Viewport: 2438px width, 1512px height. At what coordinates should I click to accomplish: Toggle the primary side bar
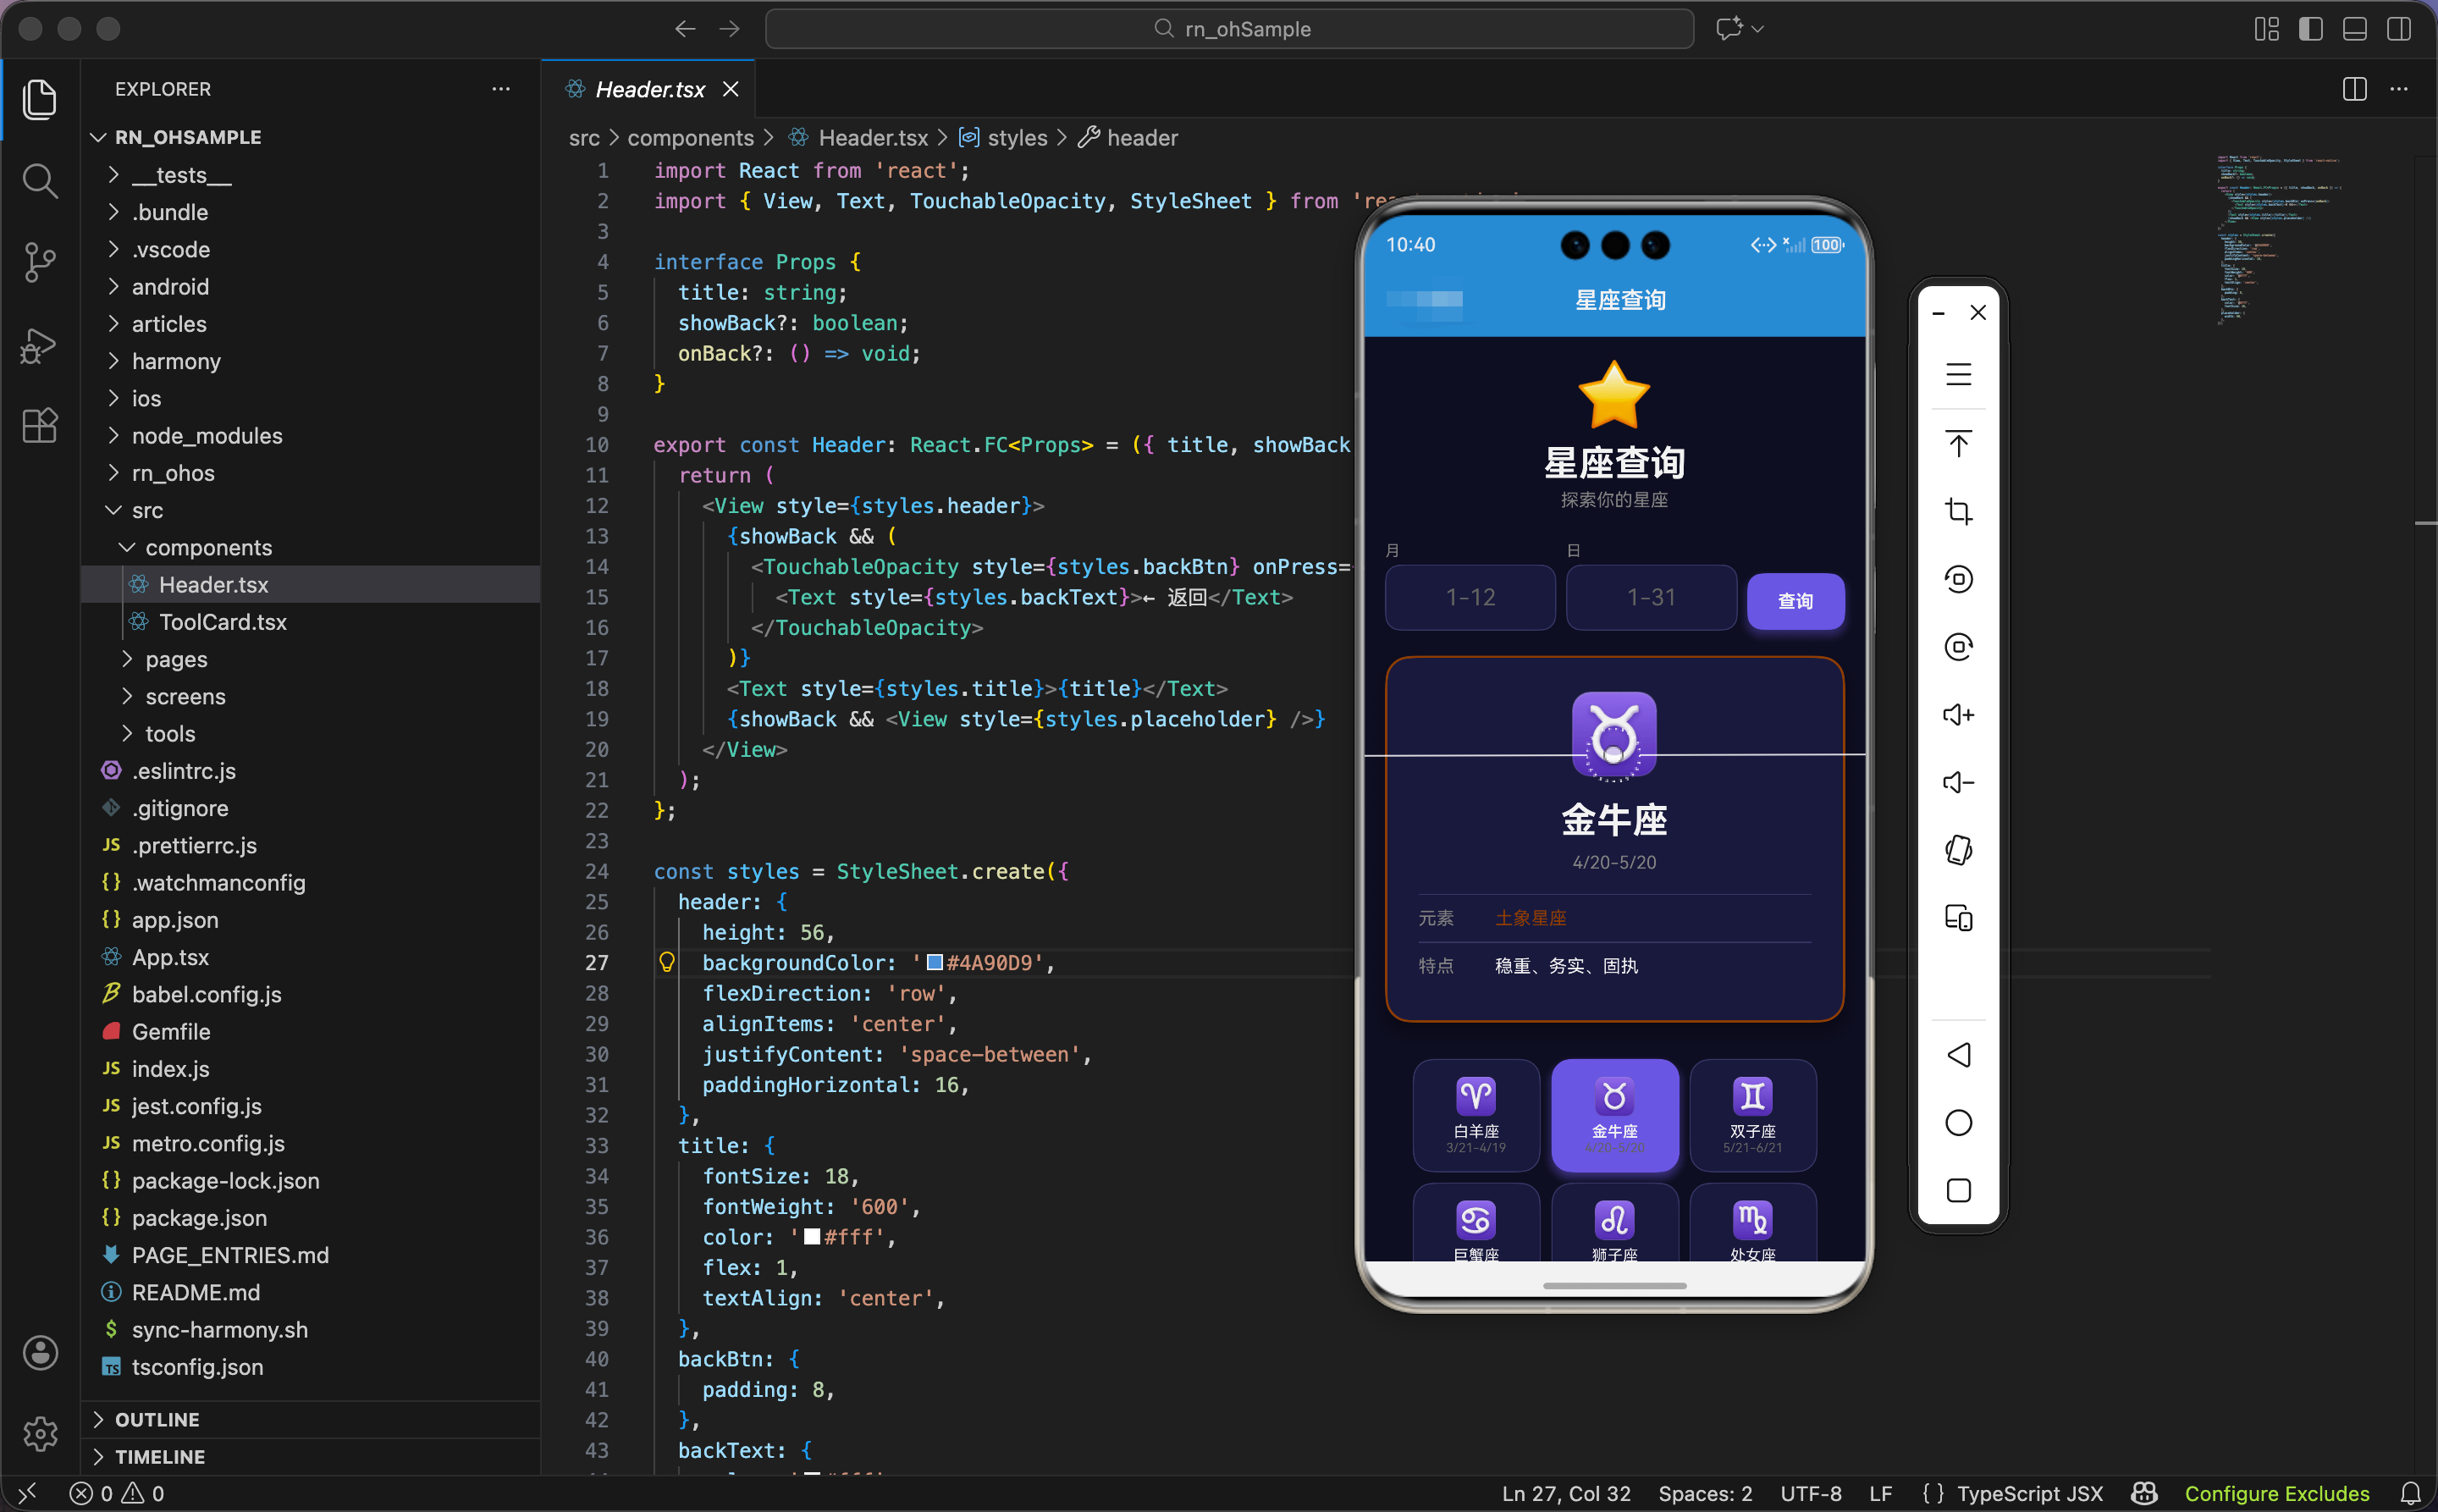point(2310,29)
